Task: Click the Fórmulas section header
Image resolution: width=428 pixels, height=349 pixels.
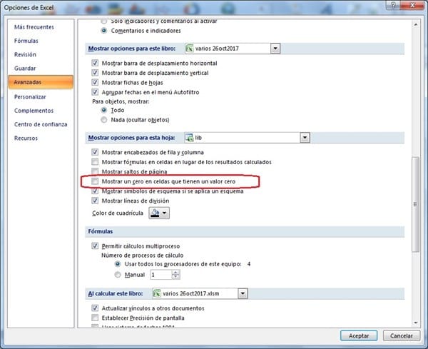Action: (x=101, y=231)
